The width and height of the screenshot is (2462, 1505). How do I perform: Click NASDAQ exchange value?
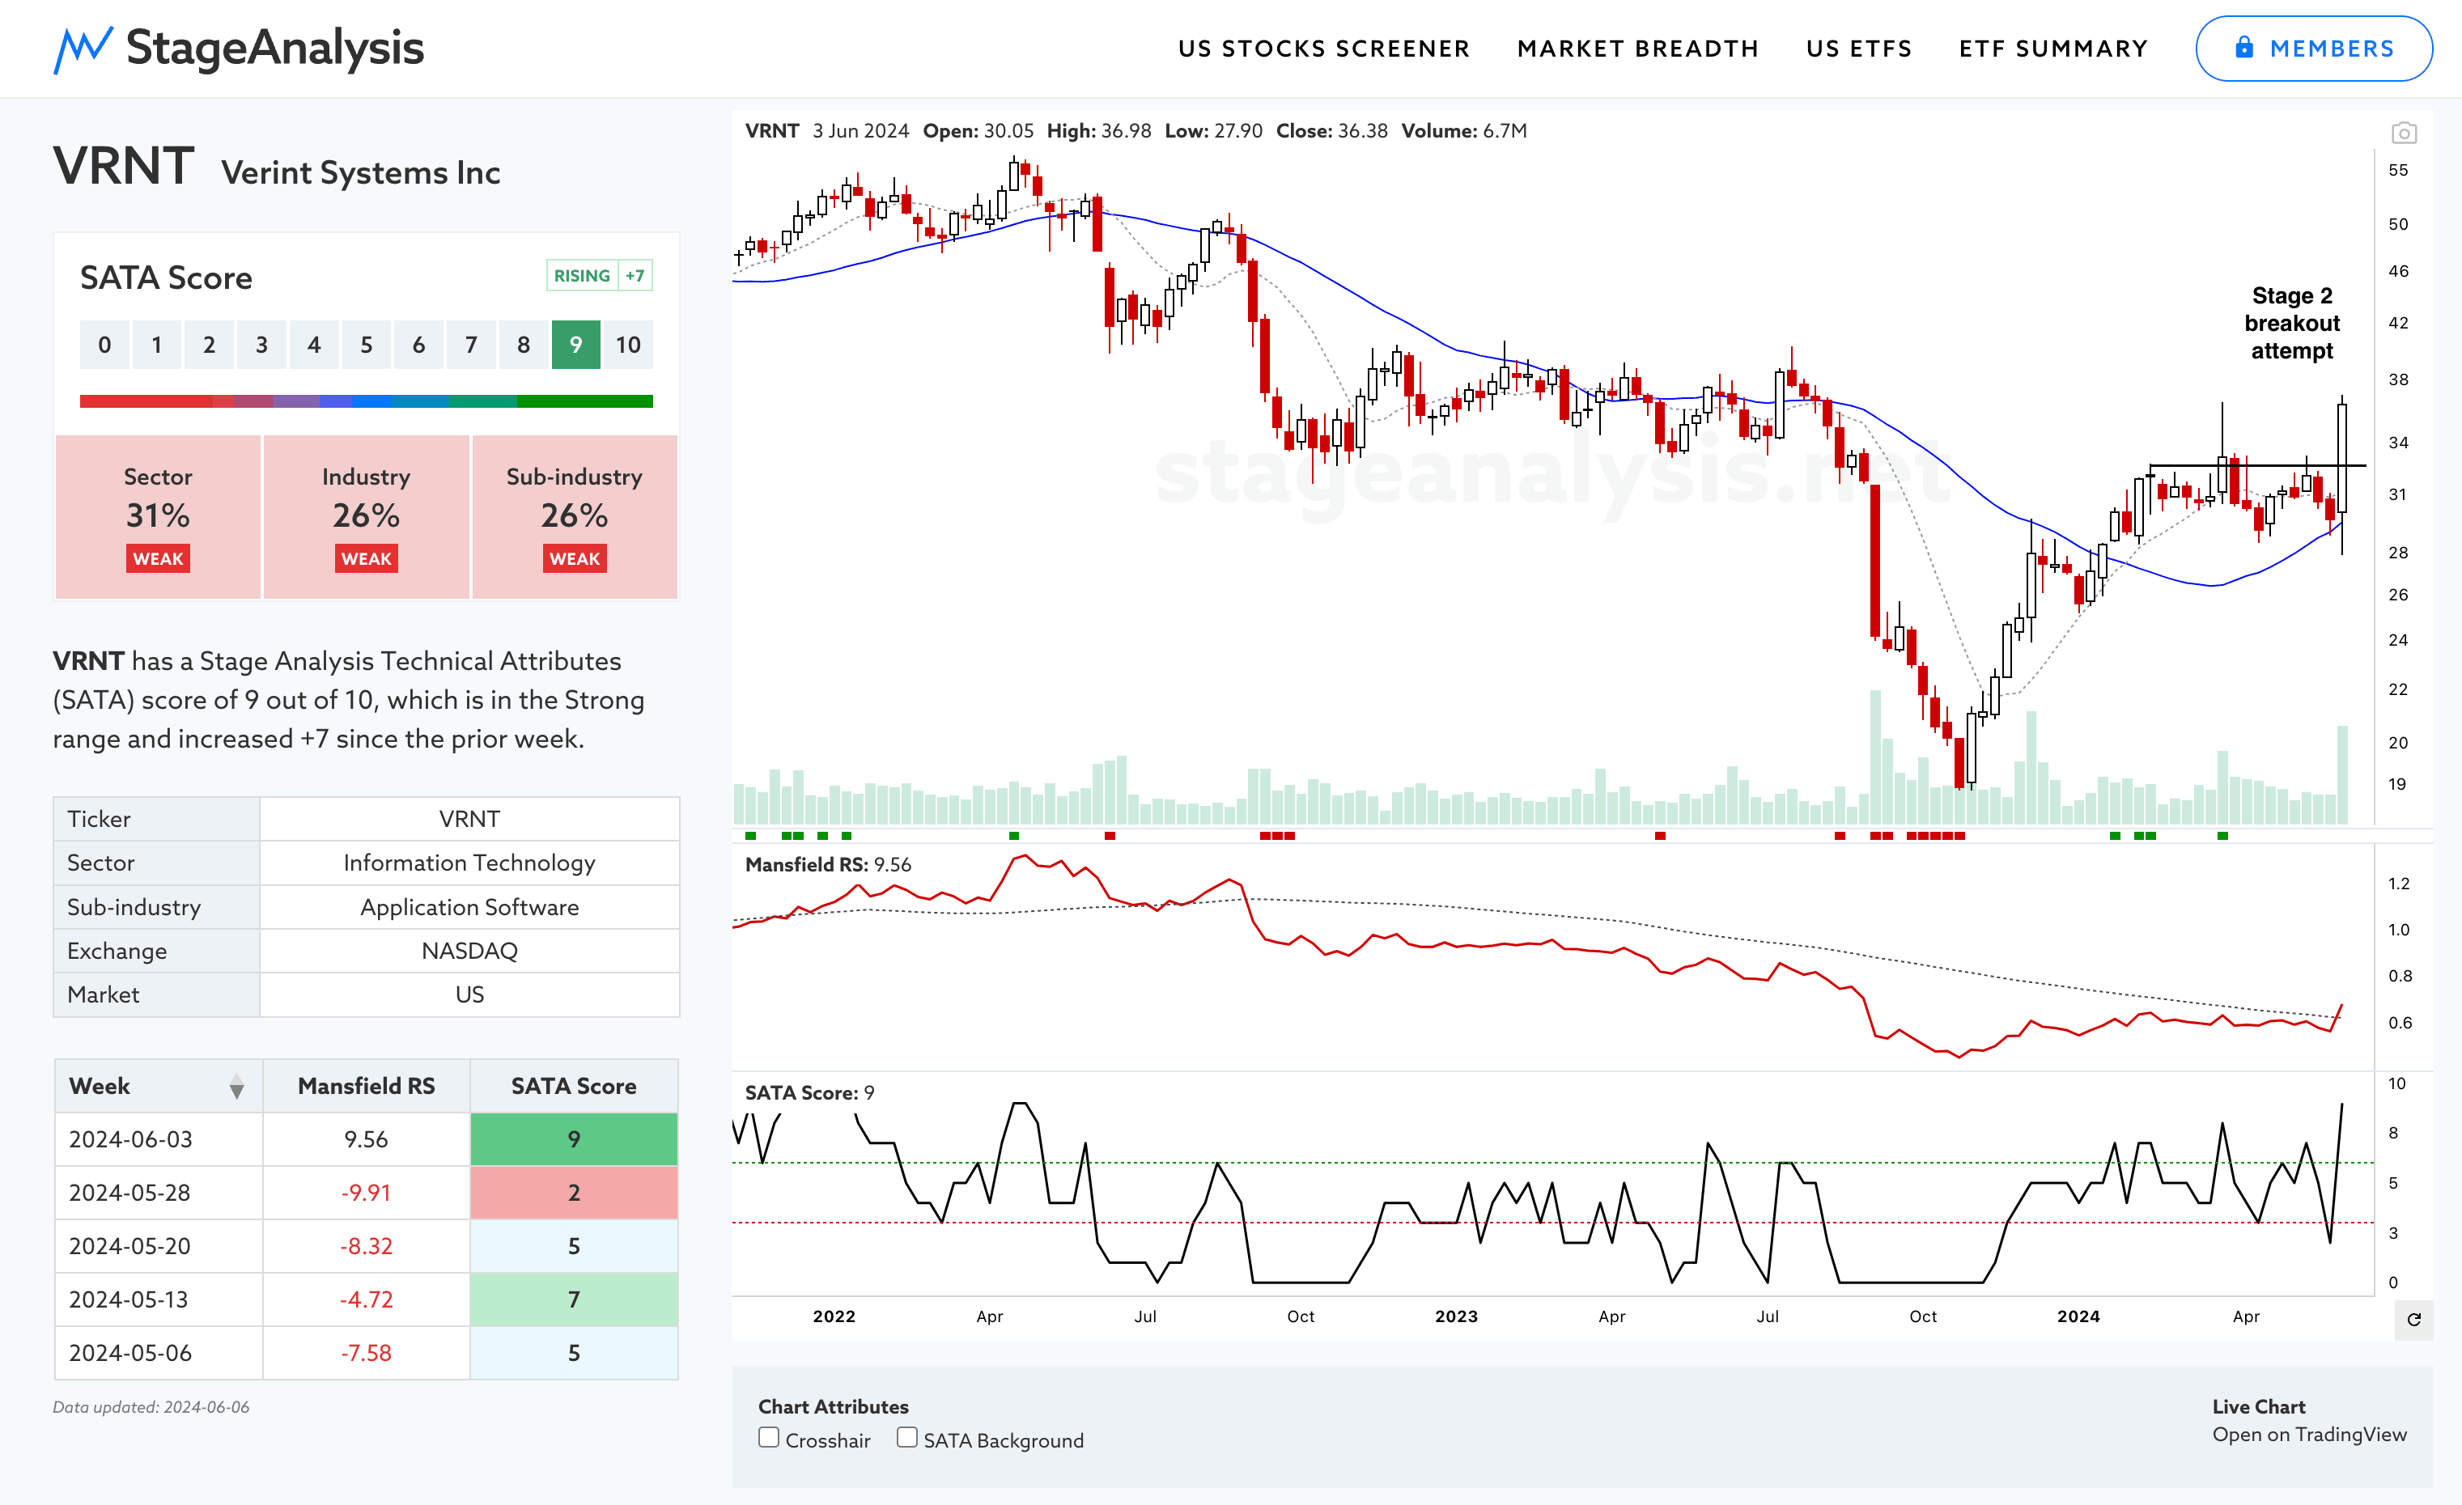469,951
